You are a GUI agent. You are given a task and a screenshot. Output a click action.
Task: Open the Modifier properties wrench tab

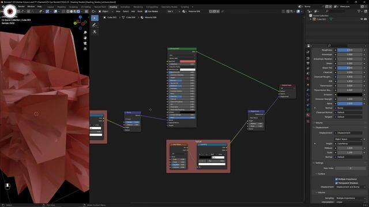[x=308, y=90]
